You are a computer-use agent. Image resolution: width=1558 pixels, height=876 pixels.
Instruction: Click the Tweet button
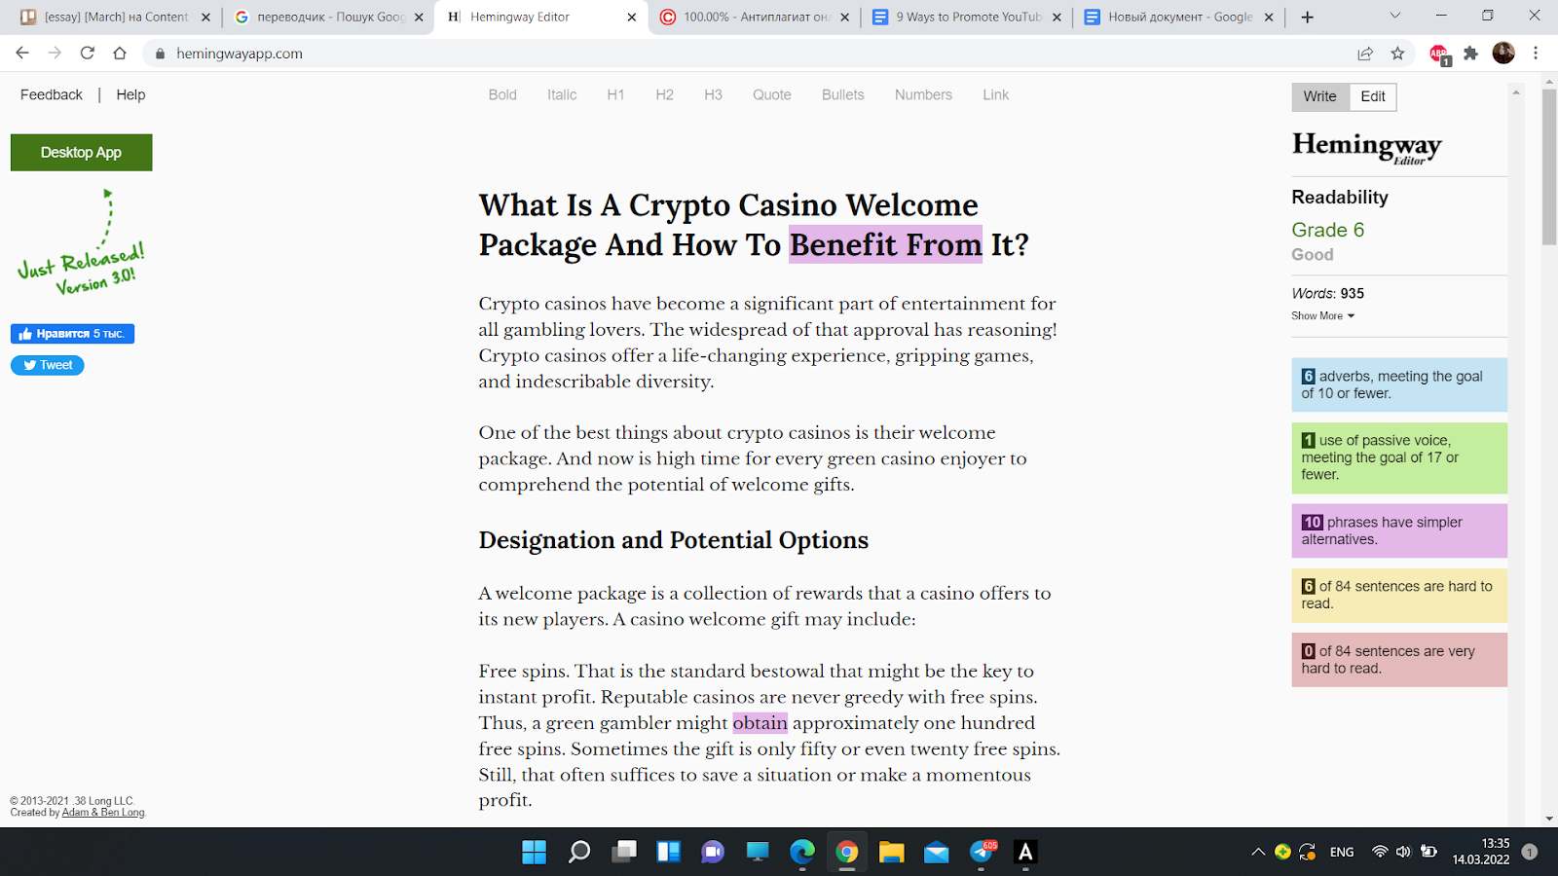(x=48, y=365)
